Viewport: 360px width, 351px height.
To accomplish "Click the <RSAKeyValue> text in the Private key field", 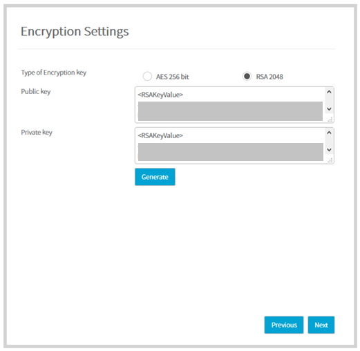I will [x=160, y=135].
